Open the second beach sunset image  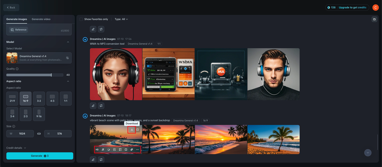[x=169, y=139]
